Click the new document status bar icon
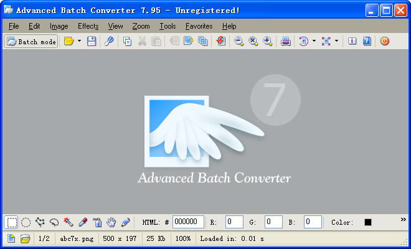The image size is (411, 249). (x=11, y=238)
